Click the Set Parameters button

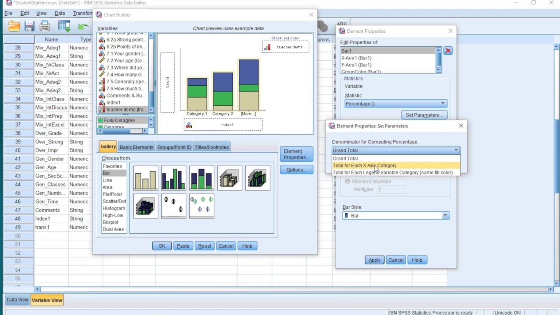pos(424,115)
